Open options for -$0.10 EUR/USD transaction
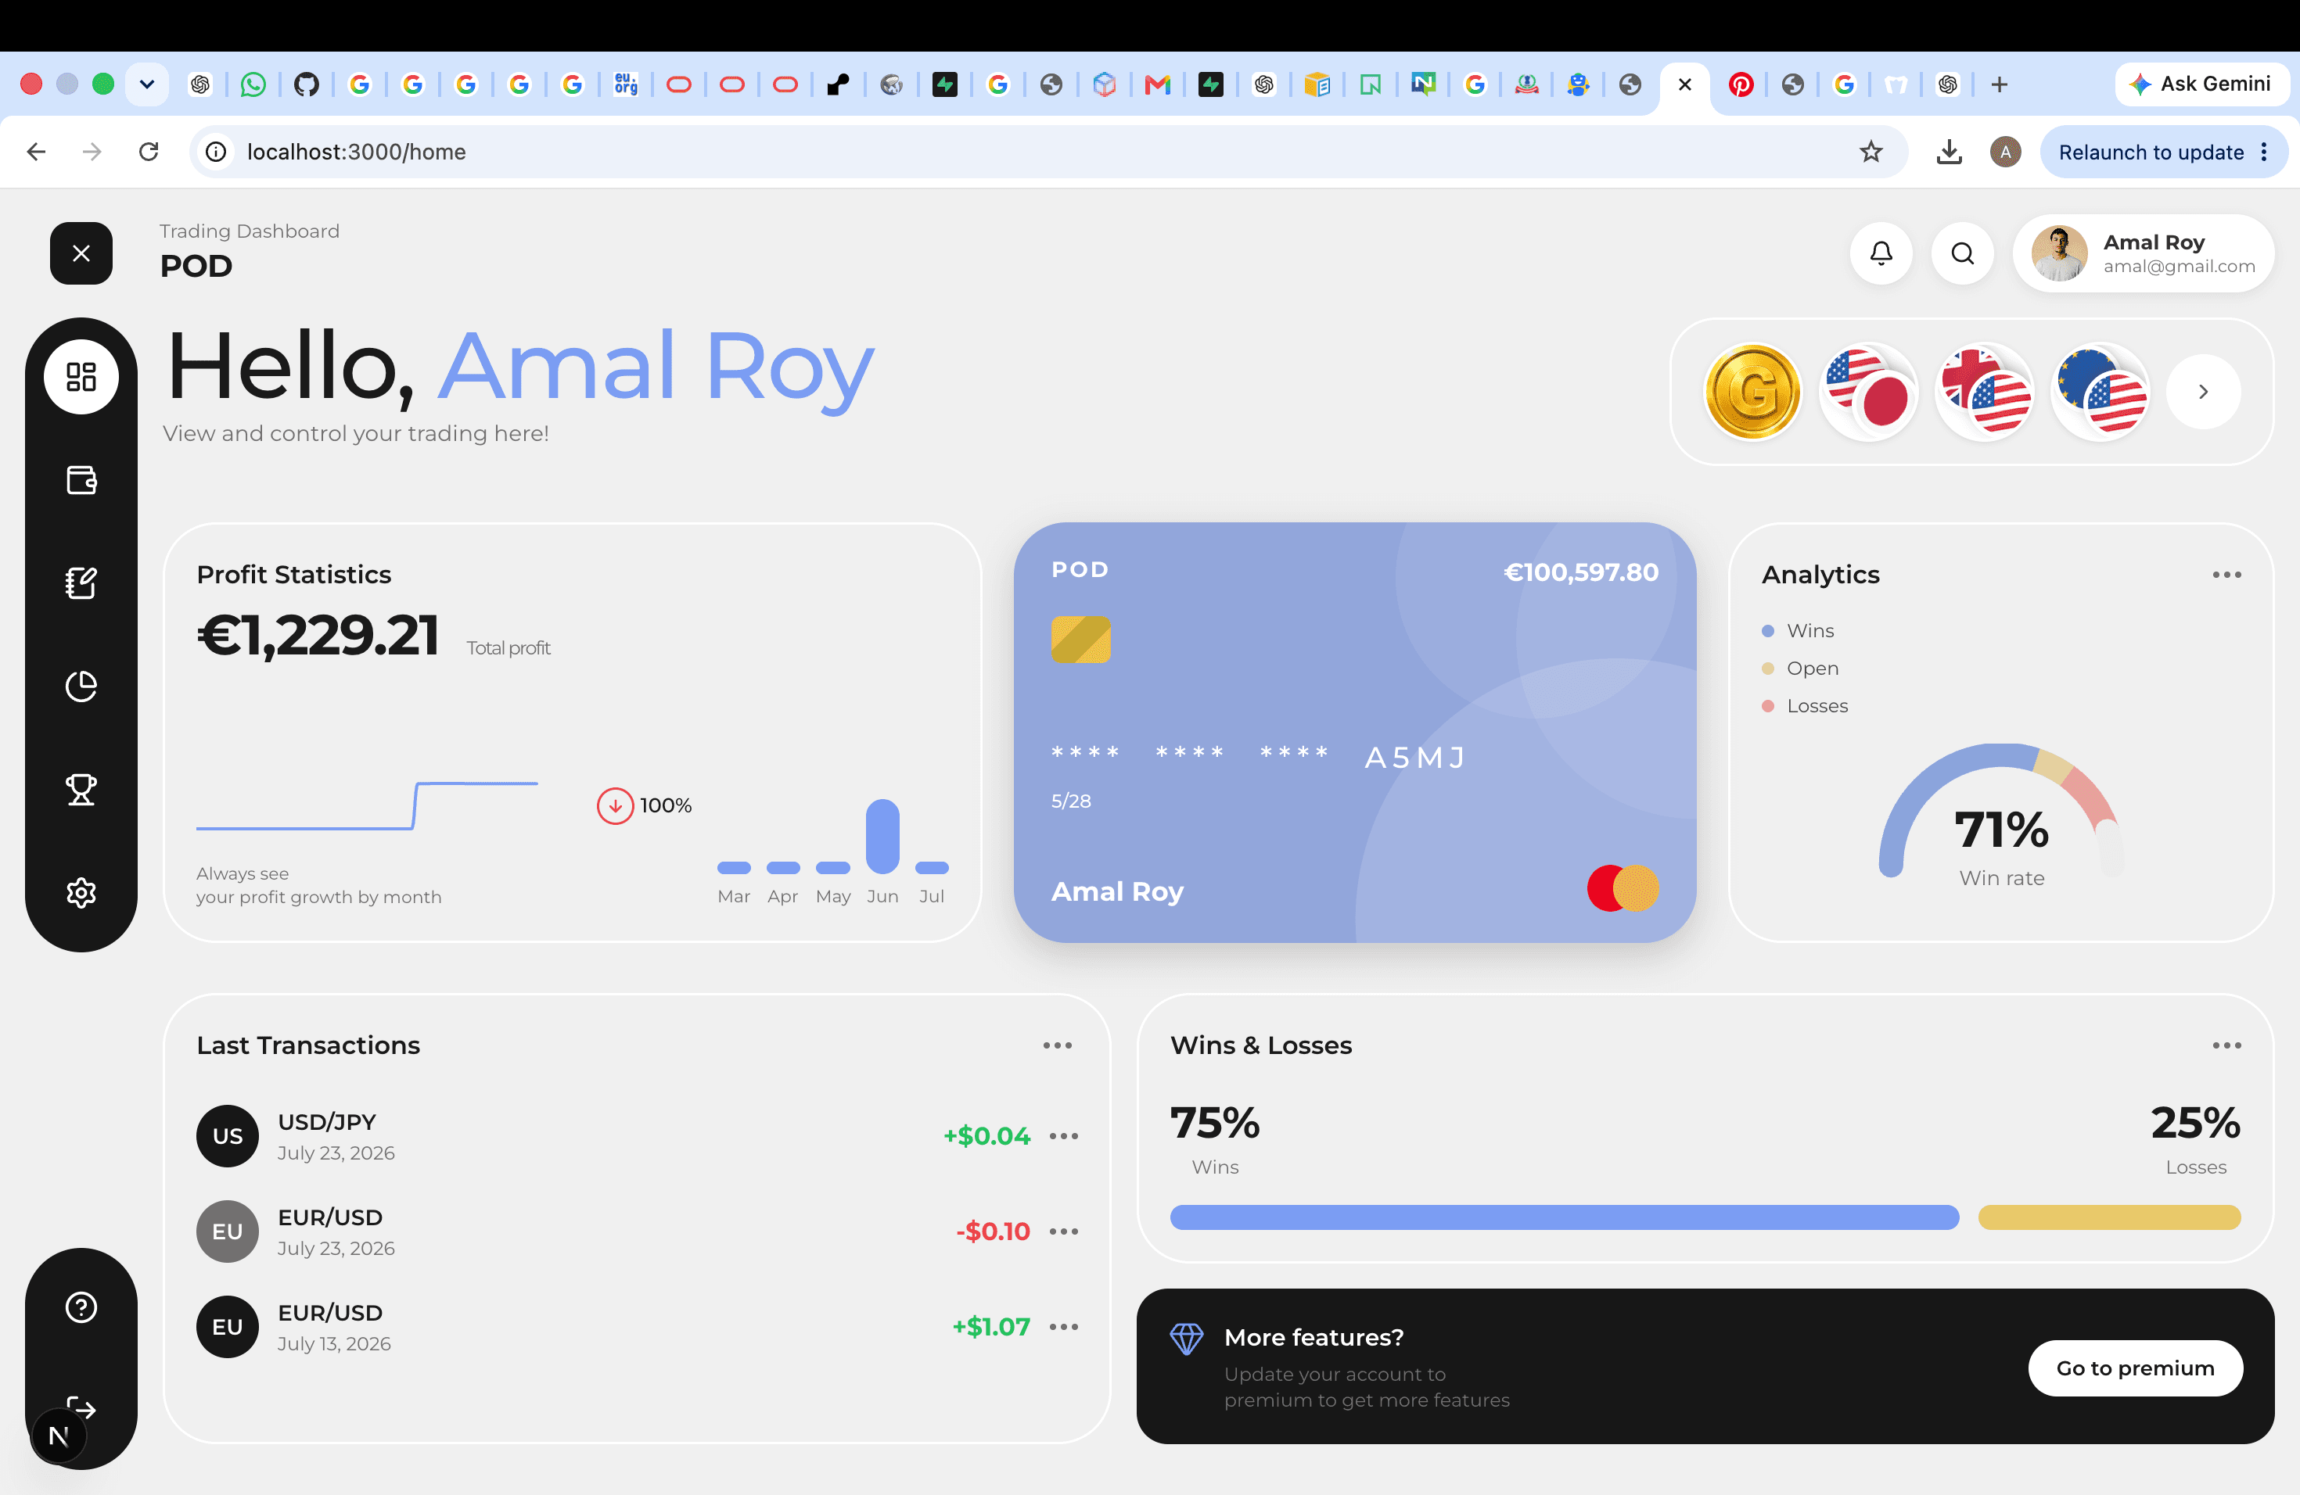Viewport: 2300px width, 1495px height. [1064, 1231]
